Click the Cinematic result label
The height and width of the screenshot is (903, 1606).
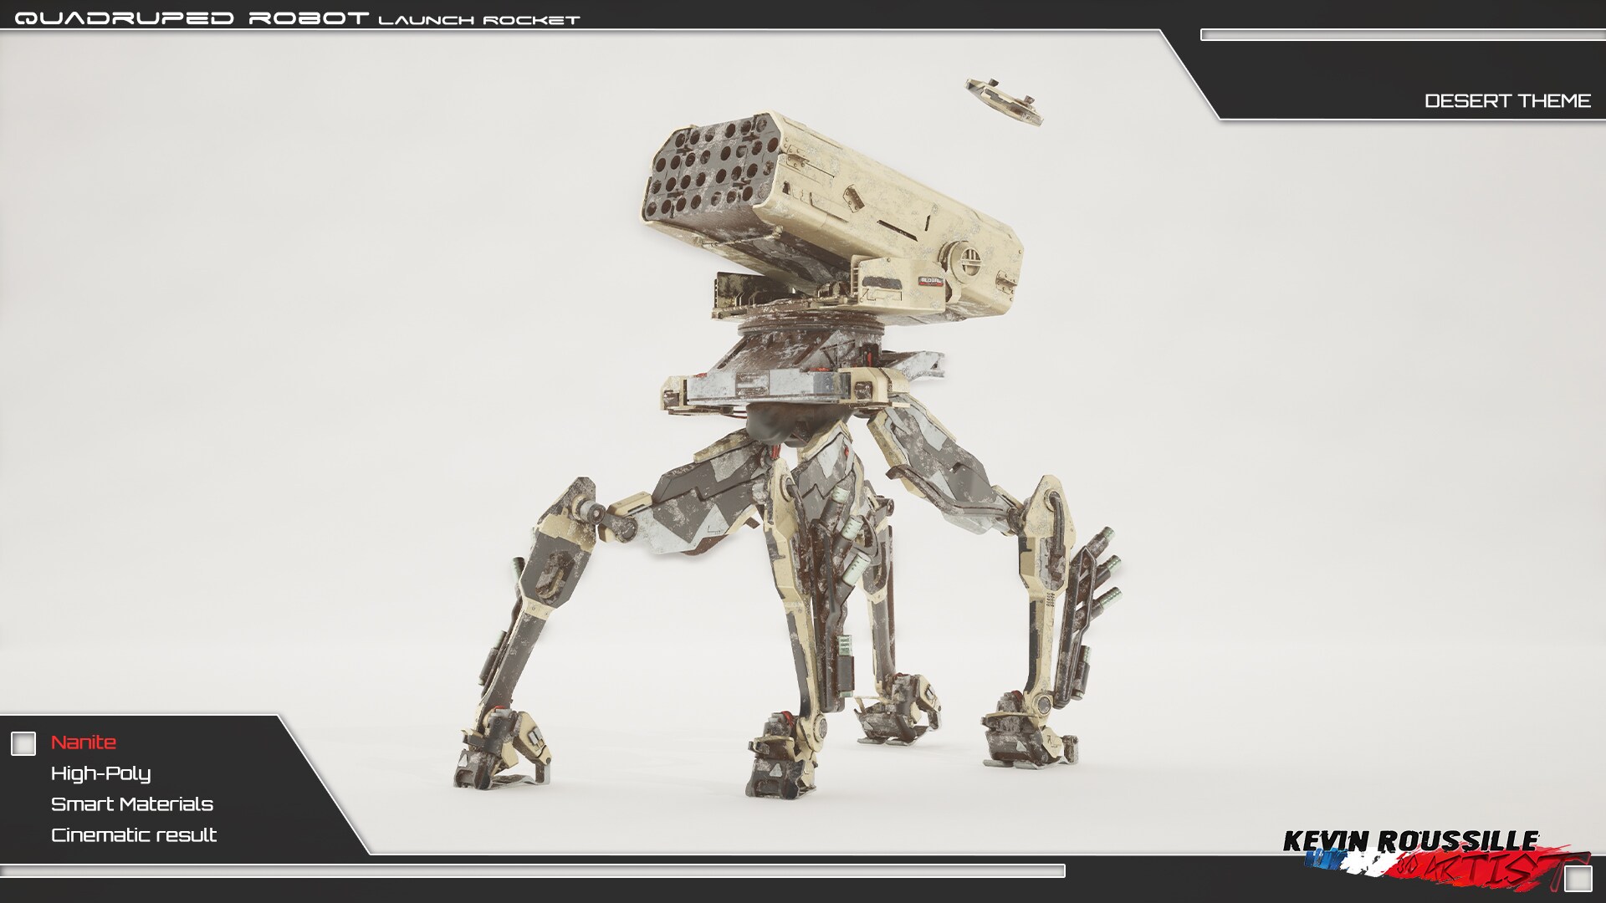coord(134,835)
